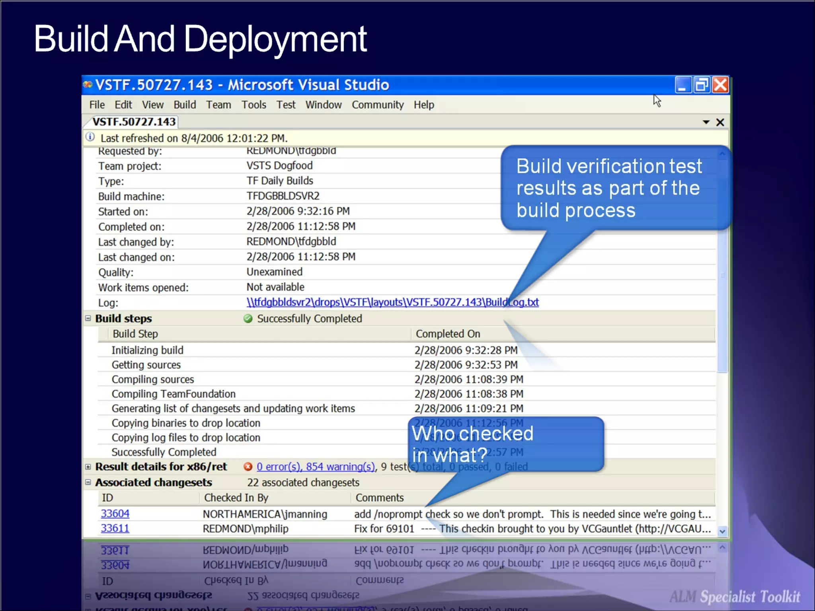Click the Checked In By column header
815x611 pixels.
pyautogui.click(x=236, y=498)
